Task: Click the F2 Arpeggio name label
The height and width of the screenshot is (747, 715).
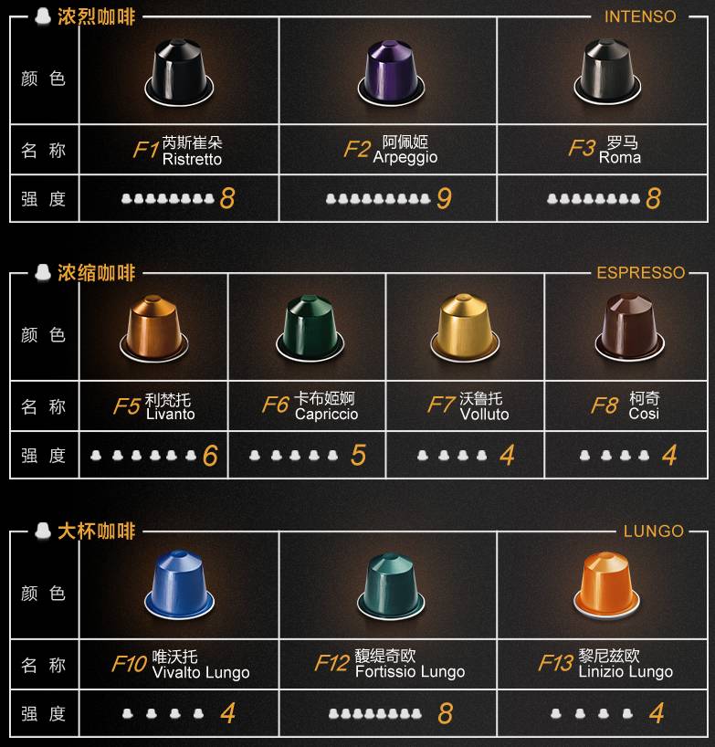Action: point(391,149)
